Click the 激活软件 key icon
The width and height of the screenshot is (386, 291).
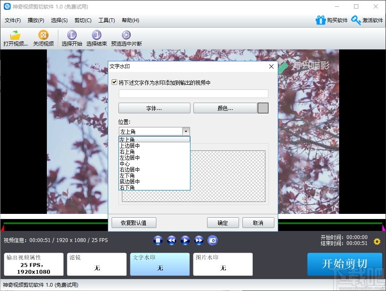coord(356,20)
